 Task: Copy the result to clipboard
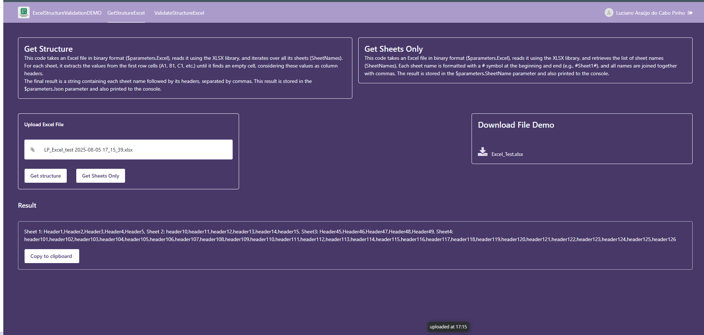52,256
